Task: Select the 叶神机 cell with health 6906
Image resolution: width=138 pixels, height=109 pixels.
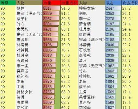Action: (x=29, y=50)
